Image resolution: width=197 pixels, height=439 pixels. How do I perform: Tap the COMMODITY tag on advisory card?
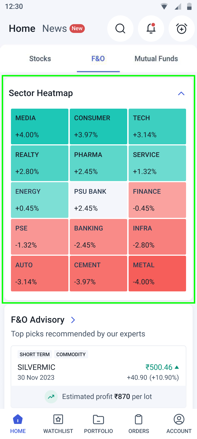[71, 354]
